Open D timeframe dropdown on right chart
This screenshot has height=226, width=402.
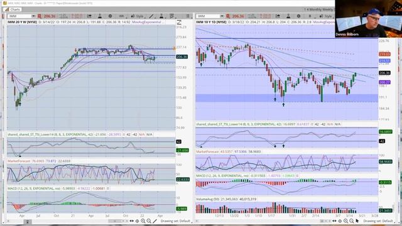coord(310,16)
